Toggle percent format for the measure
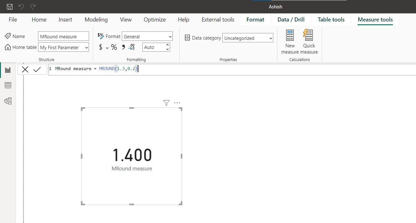The width and height of the screenshot is (416, 223). [114, 47]
